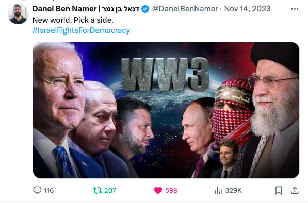Open hashtag #IsraelFightsForDemocracy
This screenshot has height=203, width=308.
(81, 30)
